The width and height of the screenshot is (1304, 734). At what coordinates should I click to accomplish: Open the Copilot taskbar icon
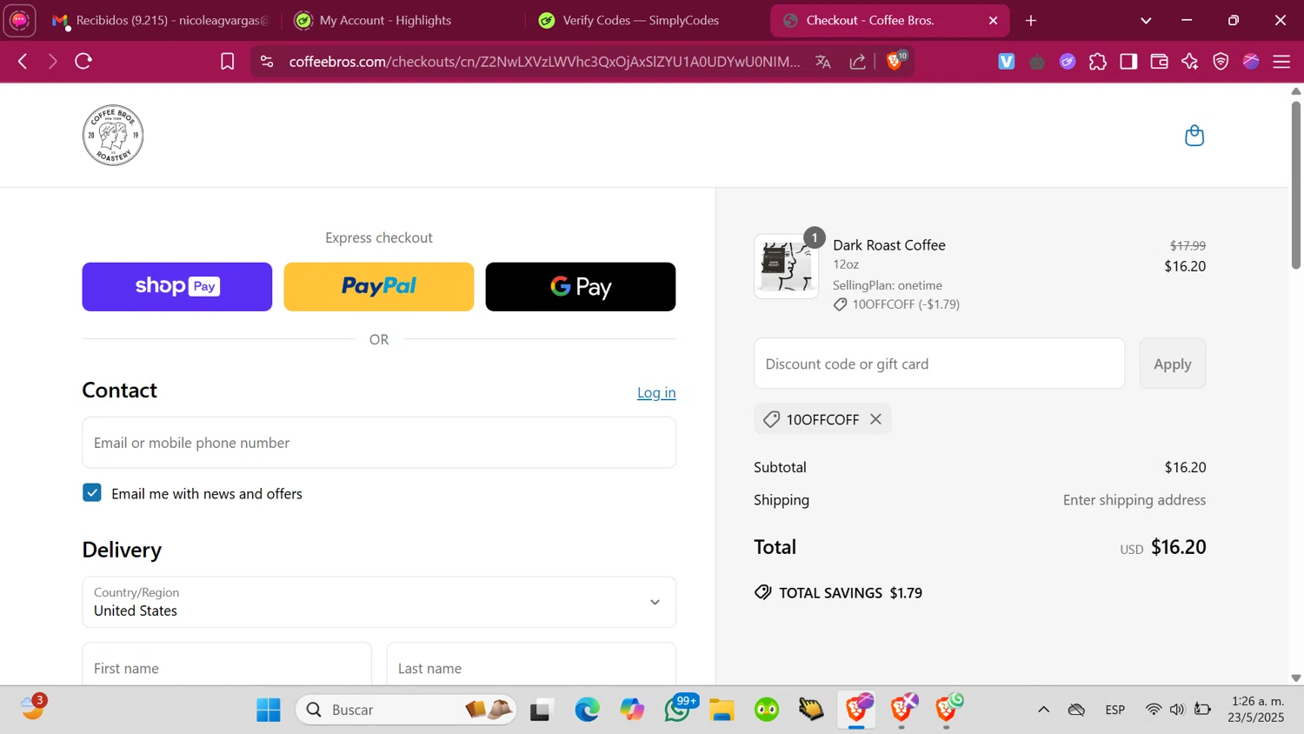click(x=632, y=710)
